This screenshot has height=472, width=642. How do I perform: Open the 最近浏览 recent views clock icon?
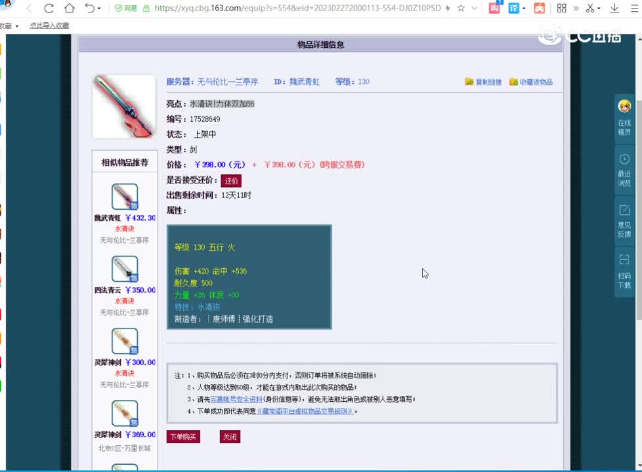[x=624, y=170]
